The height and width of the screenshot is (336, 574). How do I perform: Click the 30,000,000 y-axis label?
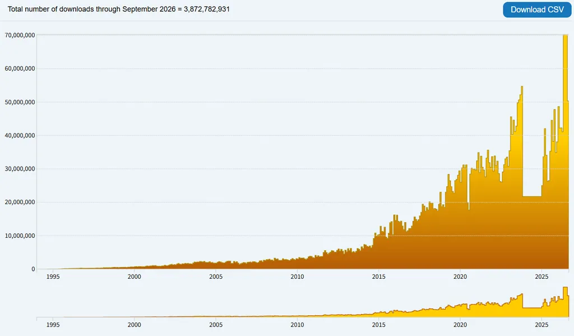point(20,169)
